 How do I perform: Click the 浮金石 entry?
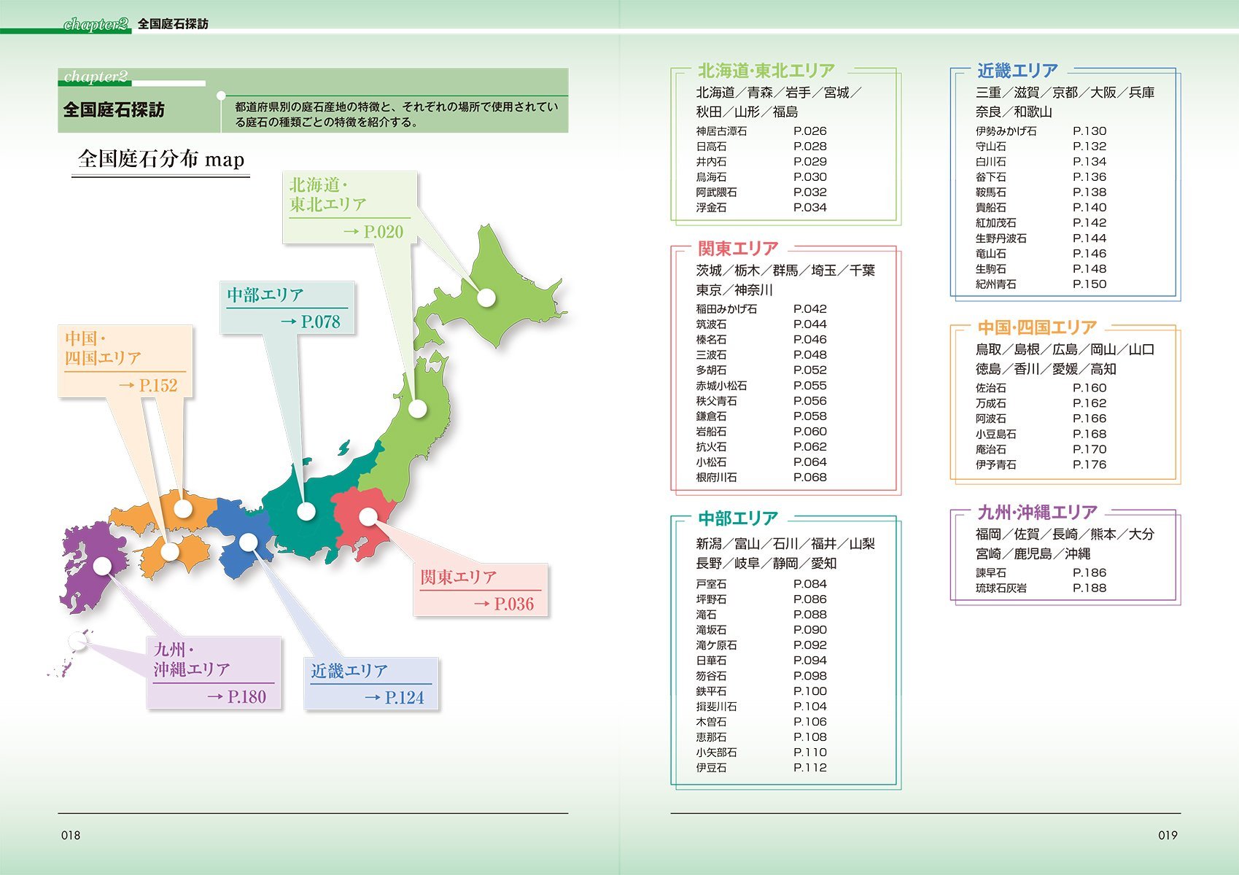(x=761, y=208)
